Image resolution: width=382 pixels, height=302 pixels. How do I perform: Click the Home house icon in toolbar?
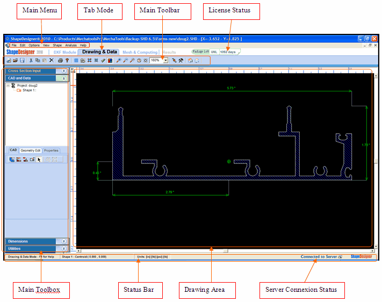190,60
